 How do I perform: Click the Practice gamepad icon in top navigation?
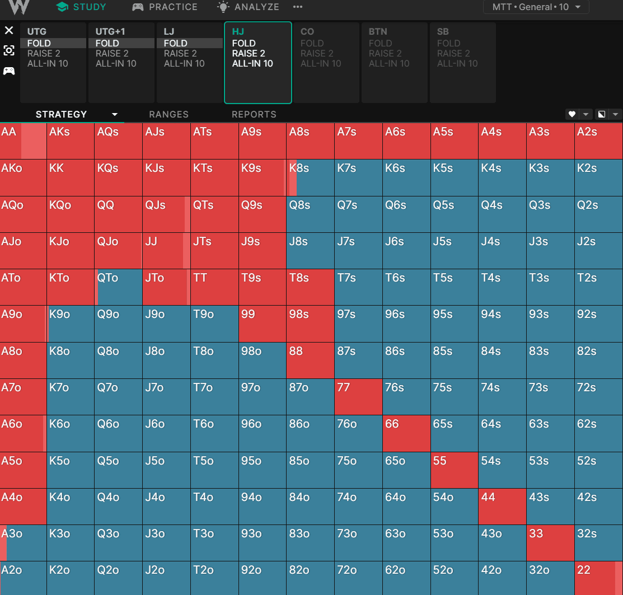click(x=138, y=7)
